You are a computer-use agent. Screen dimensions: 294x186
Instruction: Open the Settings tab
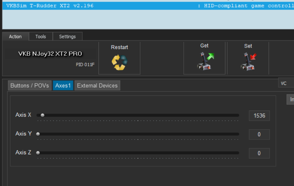(68, 36)
